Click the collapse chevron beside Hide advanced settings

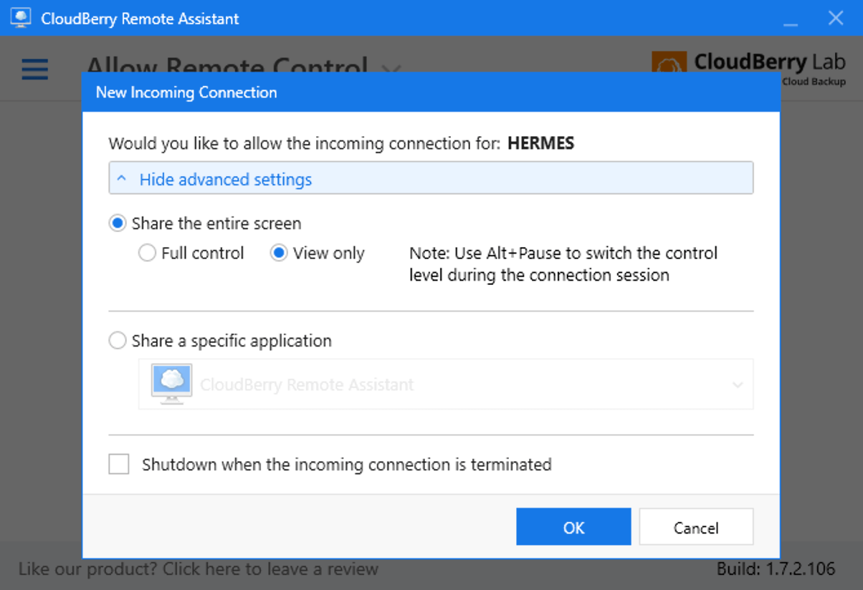click(x=122, y=179)
